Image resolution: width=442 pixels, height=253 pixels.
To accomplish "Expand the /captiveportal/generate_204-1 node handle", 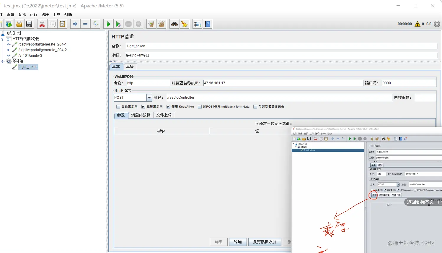I will pos(9,44).
